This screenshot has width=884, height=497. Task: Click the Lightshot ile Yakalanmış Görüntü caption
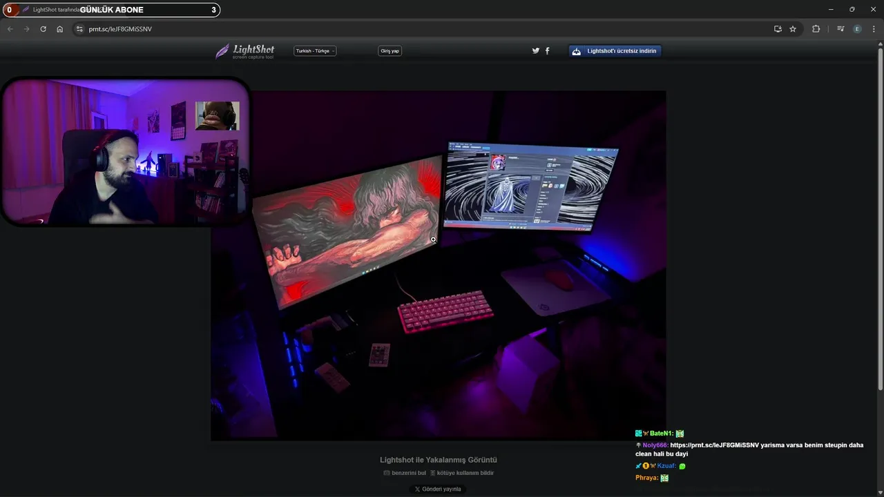[x=439, y=460]
